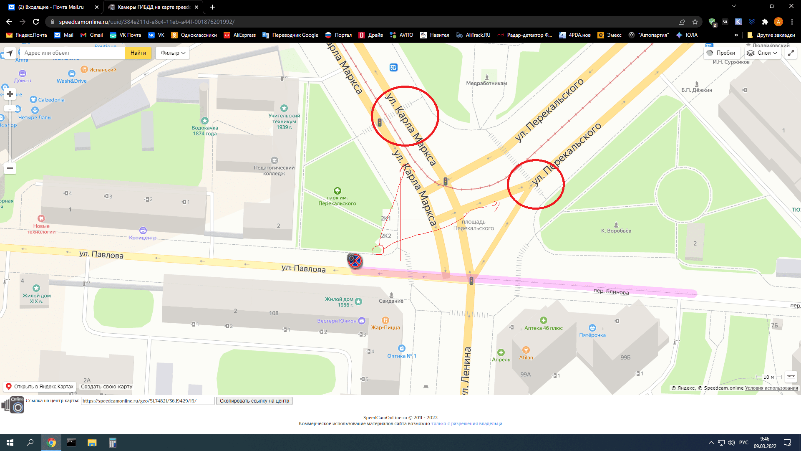Open the ruler measurement tool

tap(791, 377)
